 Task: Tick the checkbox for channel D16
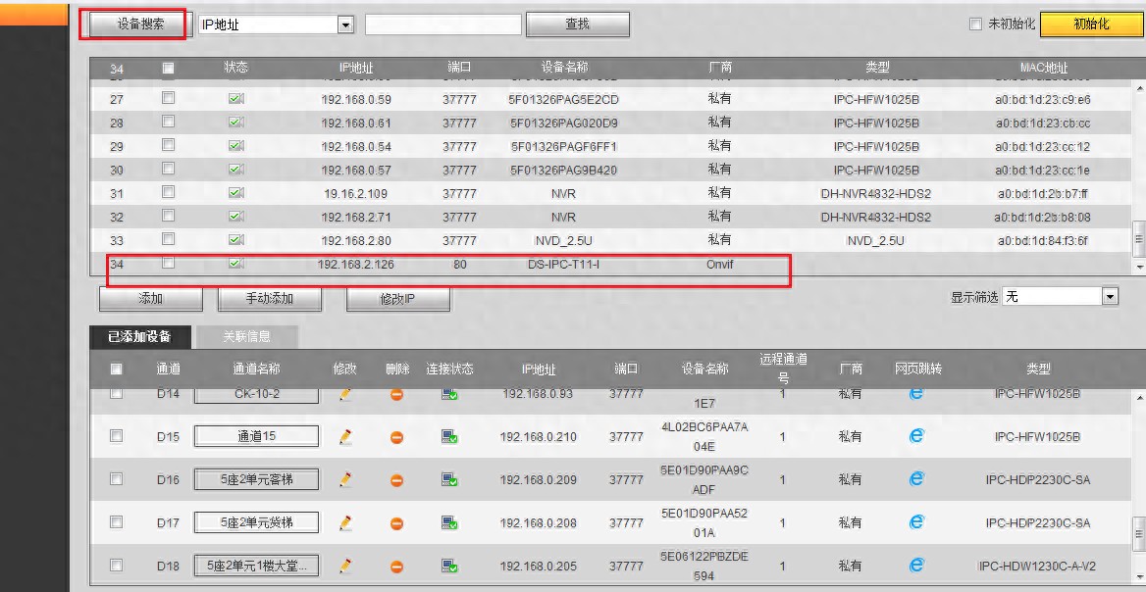(x=117, y=479)
